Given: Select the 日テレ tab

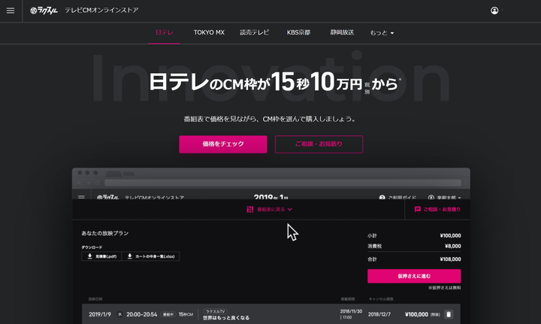Looking at the screenshot, I should click(x=165, y=32).
